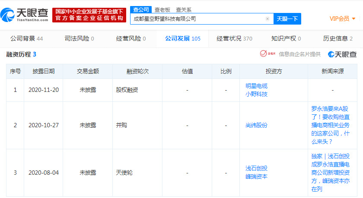Open the 经营状况 370 tab
The width and height of the screenshot is (363, 198).
point(234,38)
